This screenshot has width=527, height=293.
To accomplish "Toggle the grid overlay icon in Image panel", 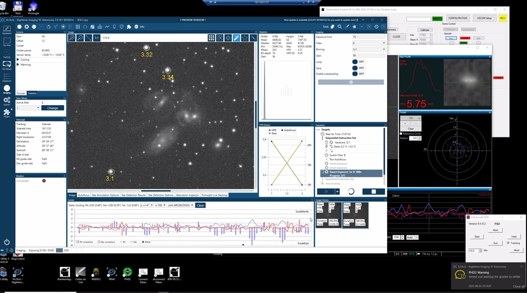I will coord(211,38).
